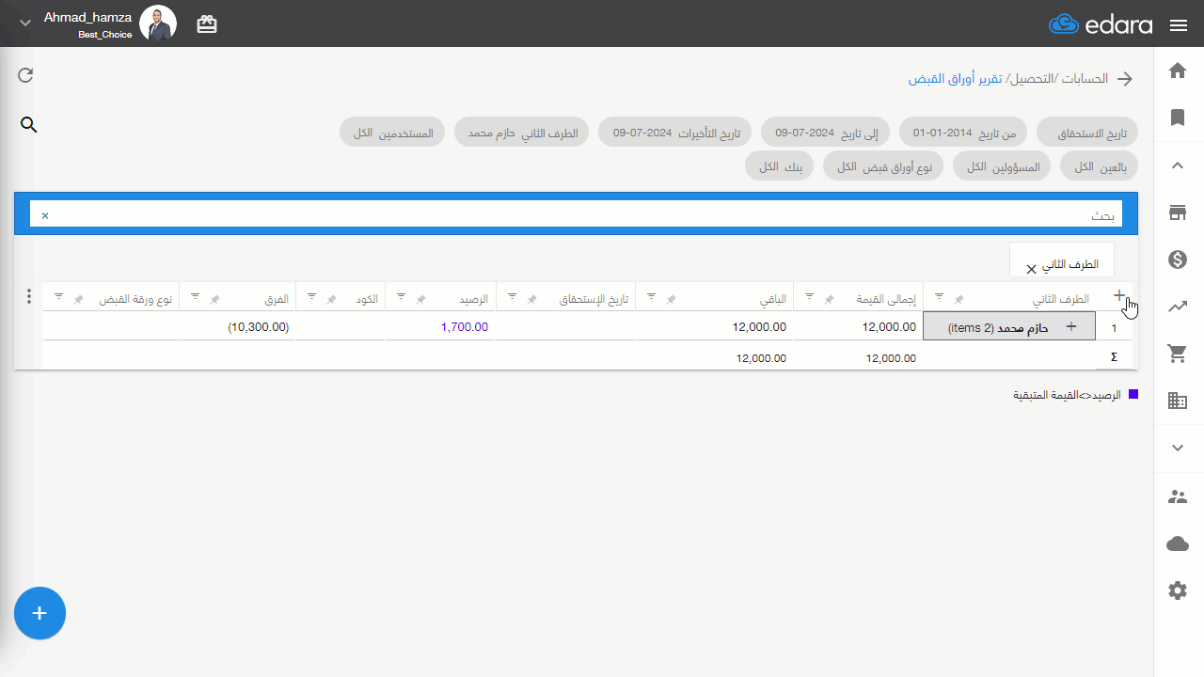Open the نوع أوراق قبض filter chip
This screenshot has height=677, width=1204.
(x=883, y=166)
